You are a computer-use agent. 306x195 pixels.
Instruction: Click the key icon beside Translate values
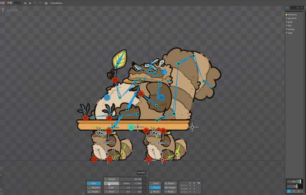(x=144, y=183)
